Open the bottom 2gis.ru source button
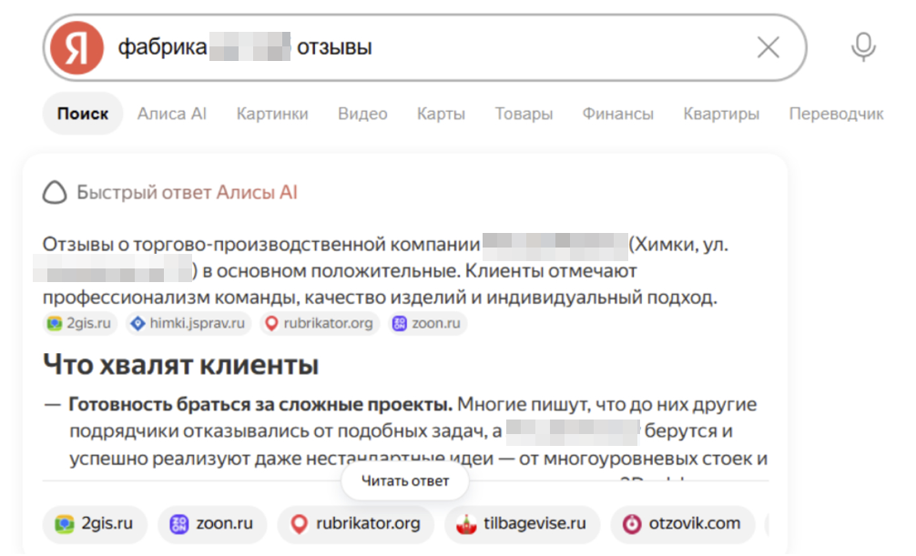916x556 pixels. click(x=95, y=524)
